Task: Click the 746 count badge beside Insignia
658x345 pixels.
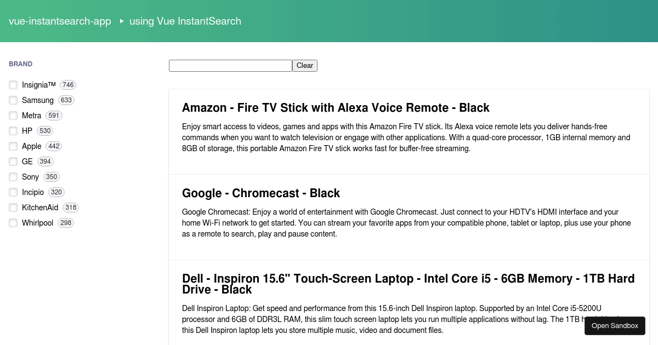Action: point(68,85)
